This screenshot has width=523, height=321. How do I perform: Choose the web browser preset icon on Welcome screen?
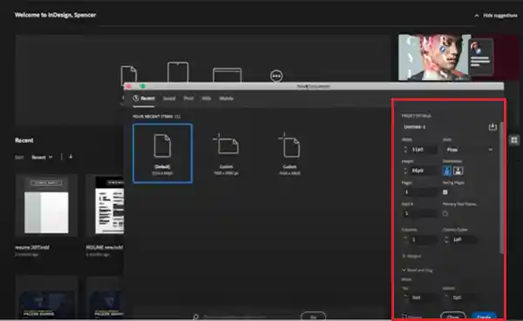(227, 75)
